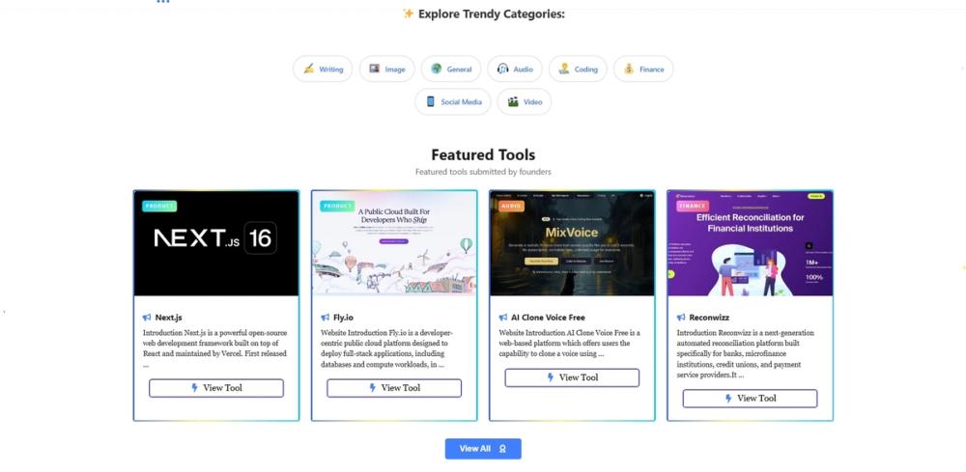Open the Video category chip

pyautogui.click(x=525, y=101)
